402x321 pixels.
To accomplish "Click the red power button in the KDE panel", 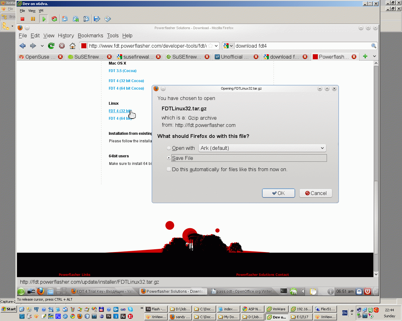I will point(367,291).
